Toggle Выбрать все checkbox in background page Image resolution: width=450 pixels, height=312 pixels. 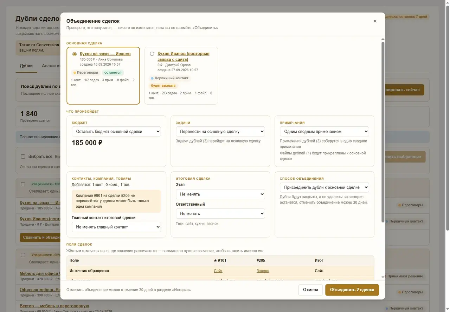pyautogui.click(x=23, y=157)
